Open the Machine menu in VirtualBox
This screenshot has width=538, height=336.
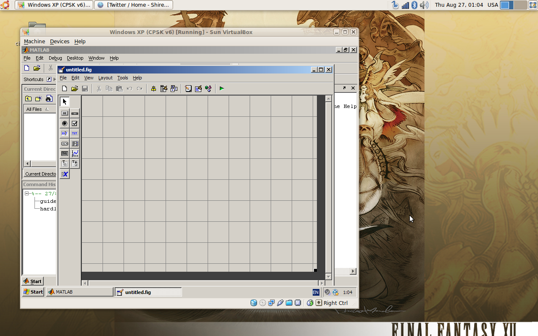pyautogui.click(x=34, y=41)
